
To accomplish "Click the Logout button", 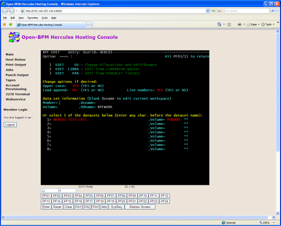I will [x=10, y=124].
